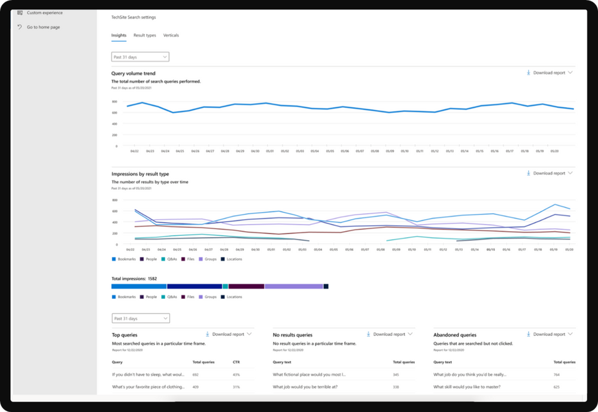Open the Verticals tab
598x412 pixels.
click(171, 35)
